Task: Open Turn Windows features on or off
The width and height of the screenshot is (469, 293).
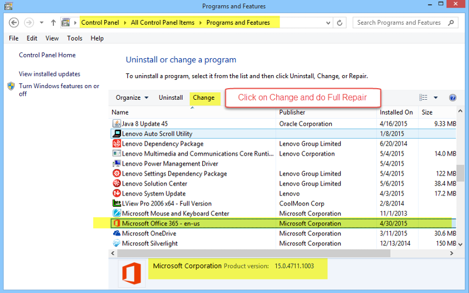Action: click(x=59, y=90)
